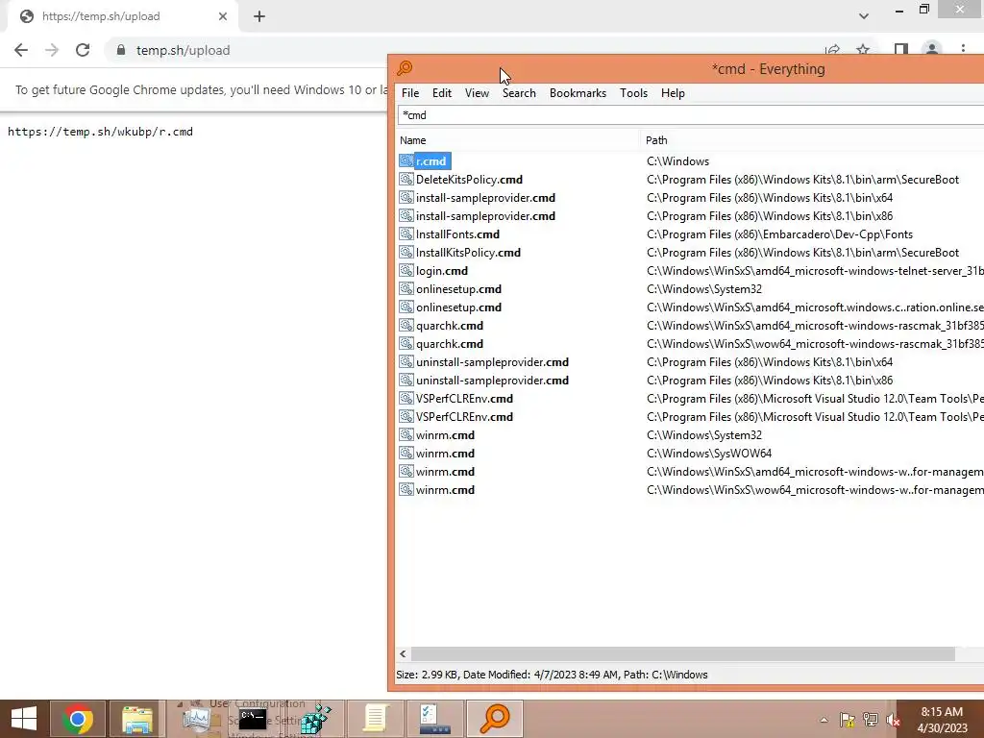Select InstallKitsPolicy.cmd in the results

pyautogui.click(x=468, y=253)
